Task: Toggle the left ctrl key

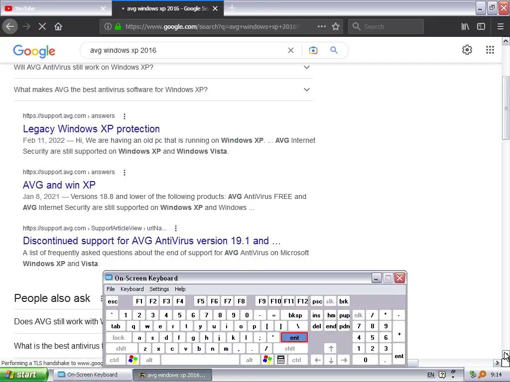Action: point(114,360)
